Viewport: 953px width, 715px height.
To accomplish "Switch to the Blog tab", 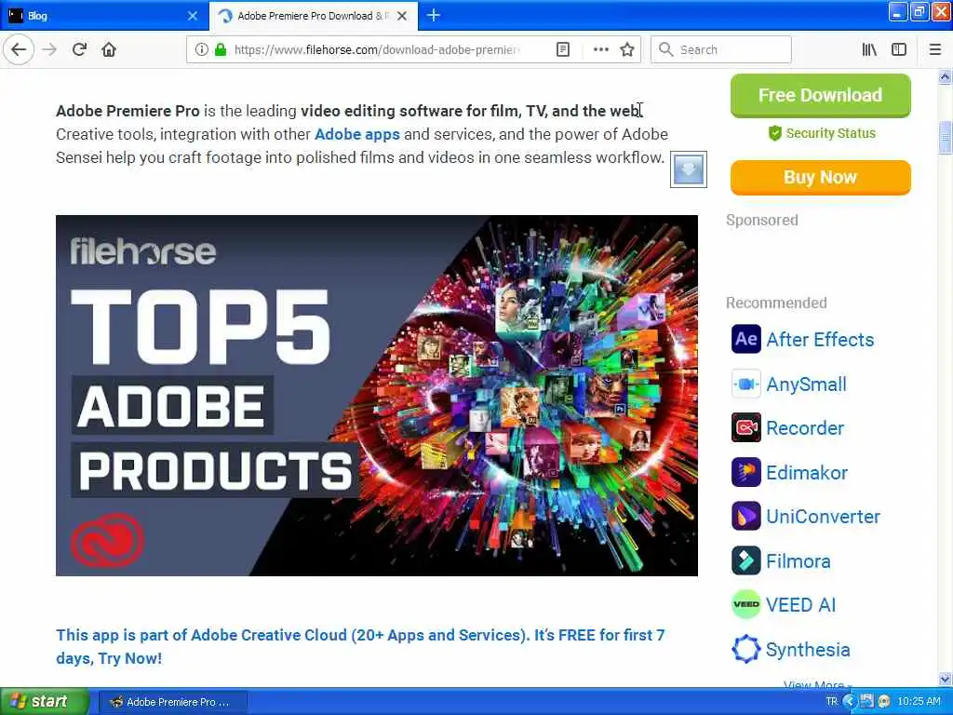I will point(103,16).
